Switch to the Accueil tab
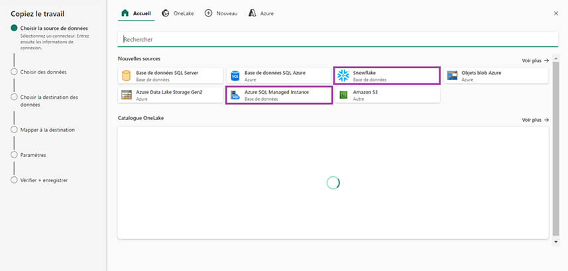This screenshot has height=271, width=568. (x=135, y=13)
